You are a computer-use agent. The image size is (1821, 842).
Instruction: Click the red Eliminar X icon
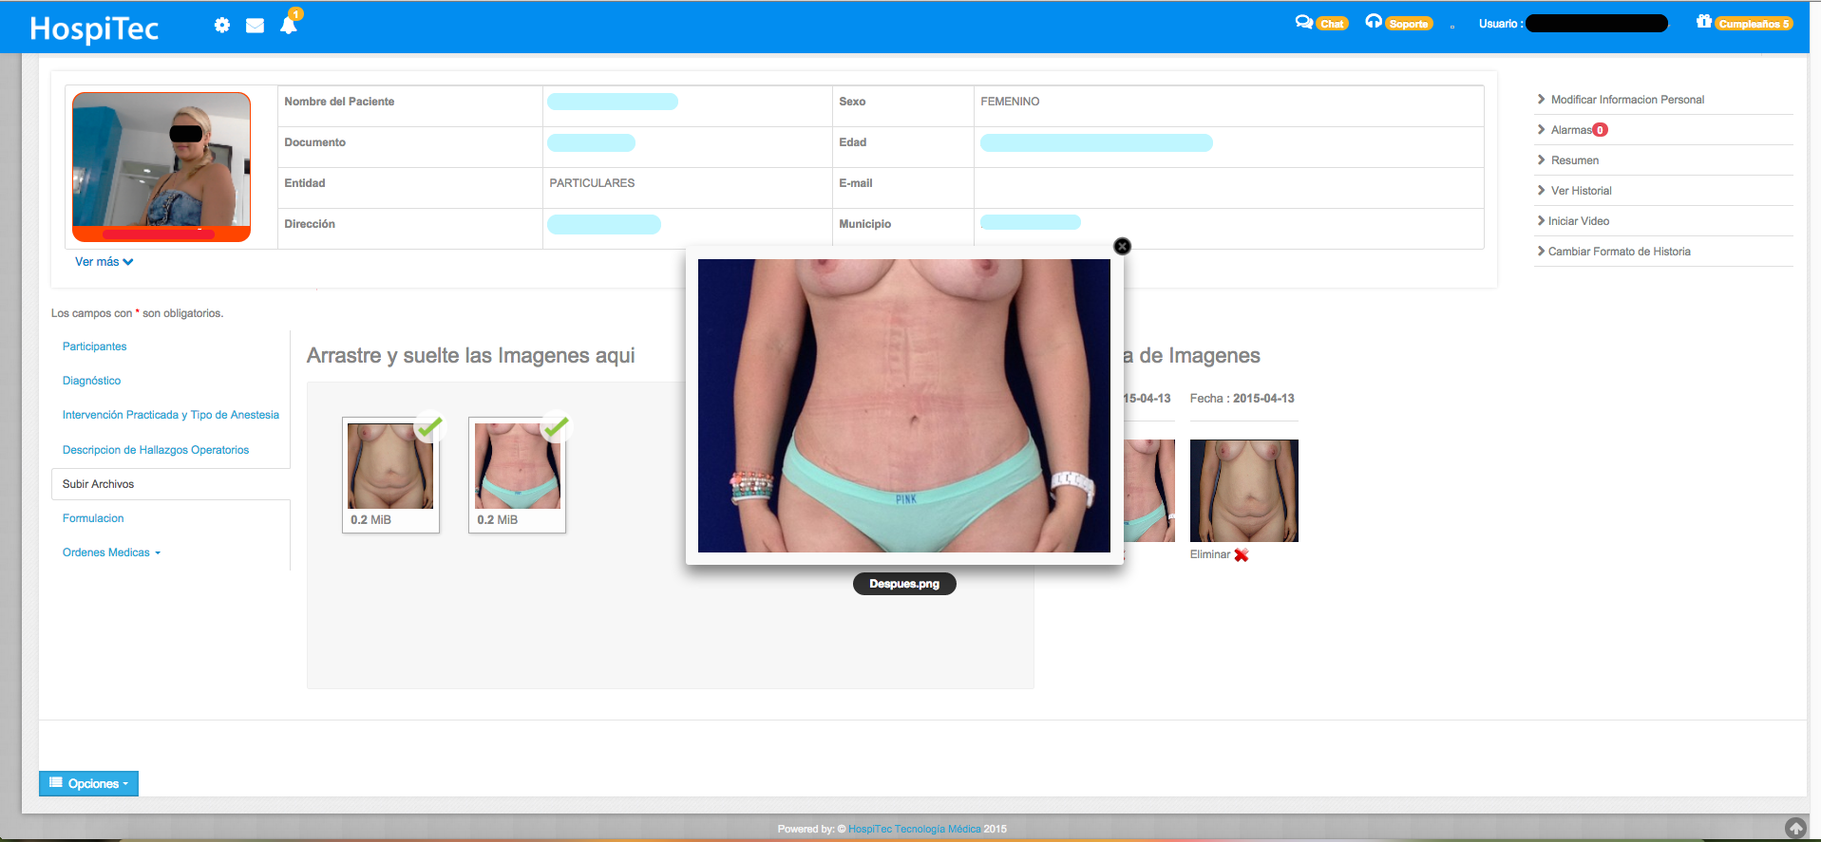1241,555
